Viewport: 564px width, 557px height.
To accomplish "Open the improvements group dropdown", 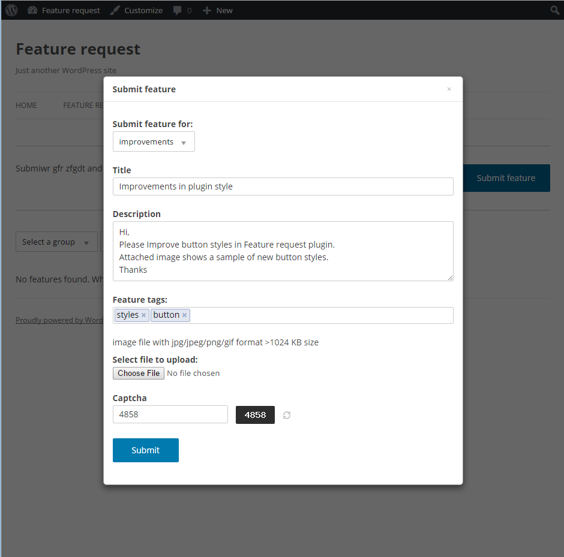I will (154, 142).
